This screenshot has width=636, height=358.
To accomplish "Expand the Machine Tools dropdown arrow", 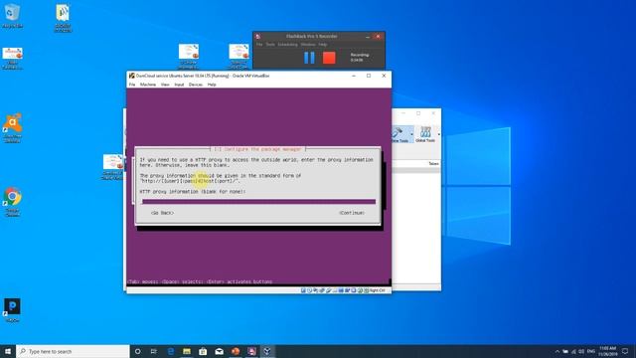I will (412, 134).
